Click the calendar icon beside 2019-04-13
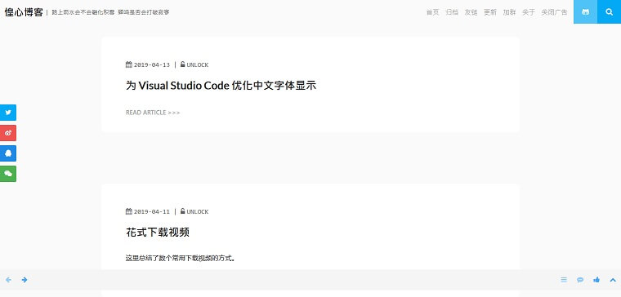621x297 pixels. click(129, 64)
